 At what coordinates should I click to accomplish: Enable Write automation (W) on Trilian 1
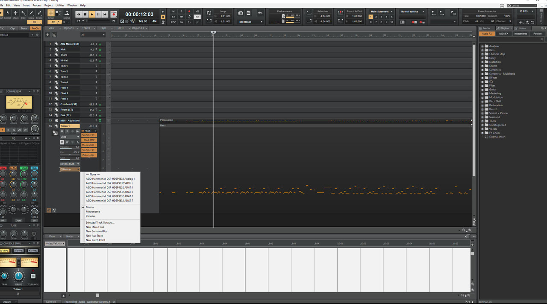67,142
